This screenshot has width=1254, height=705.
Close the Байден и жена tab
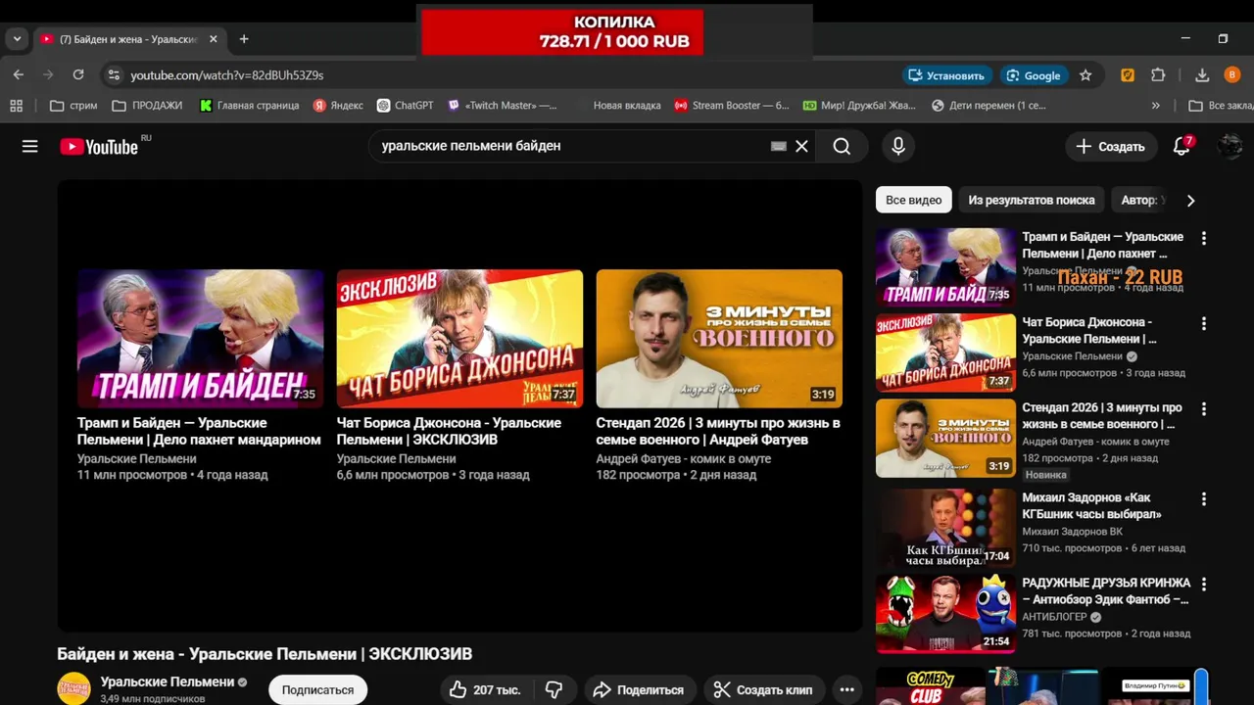pos(214,39)
